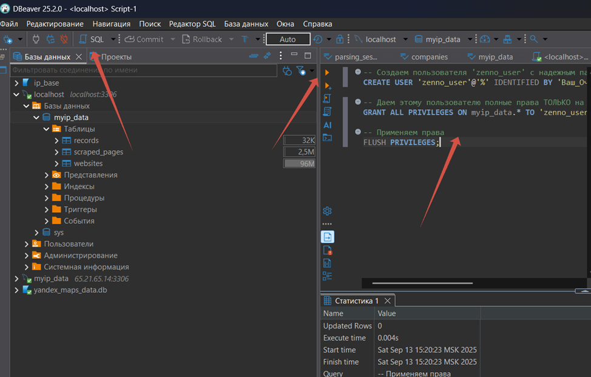Select the События folder

[x=79, y=221]
